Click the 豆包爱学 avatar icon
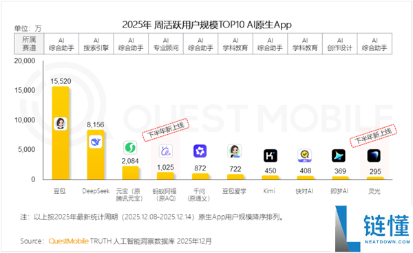Image resolution: width=413 pixels, height=253 pixels. (235, 151)
